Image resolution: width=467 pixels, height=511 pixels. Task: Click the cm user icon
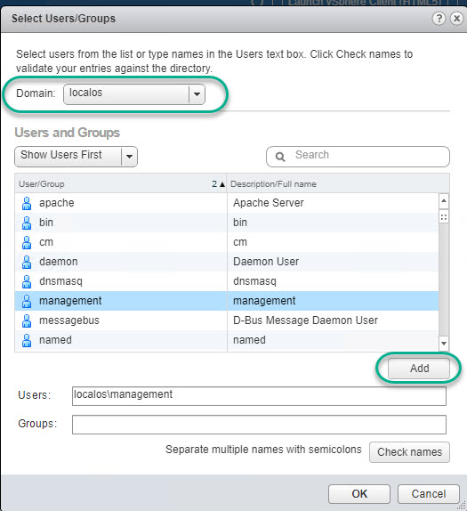27,242
